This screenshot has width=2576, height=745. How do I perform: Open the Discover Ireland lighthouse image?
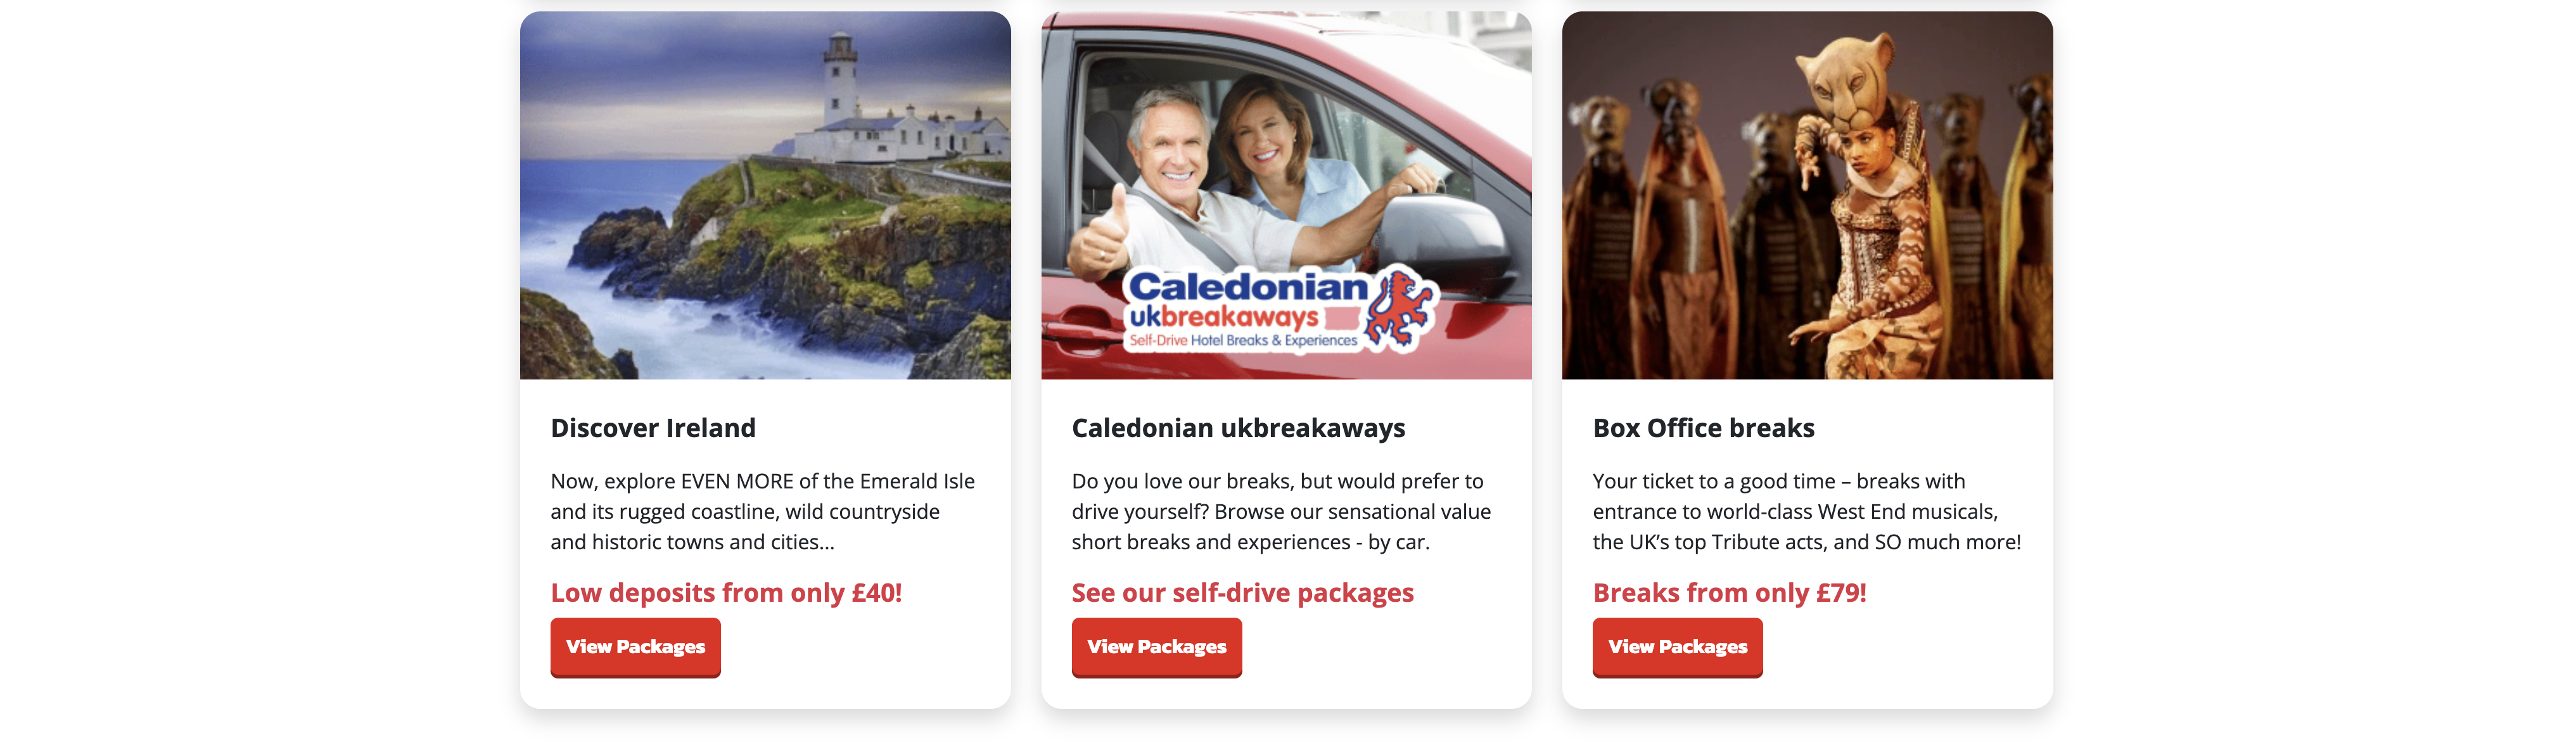(x=765, y=195)
